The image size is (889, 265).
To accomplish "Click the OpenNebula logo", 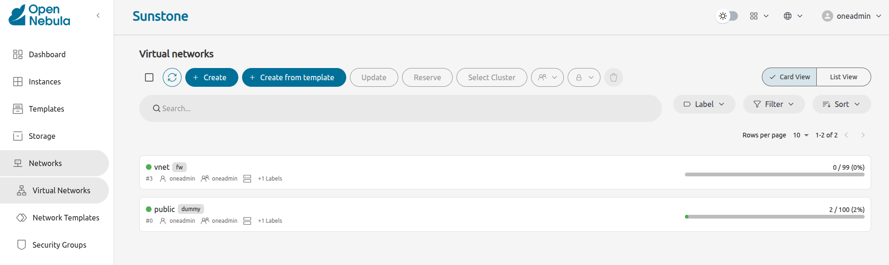I will (x=40, y=15).
